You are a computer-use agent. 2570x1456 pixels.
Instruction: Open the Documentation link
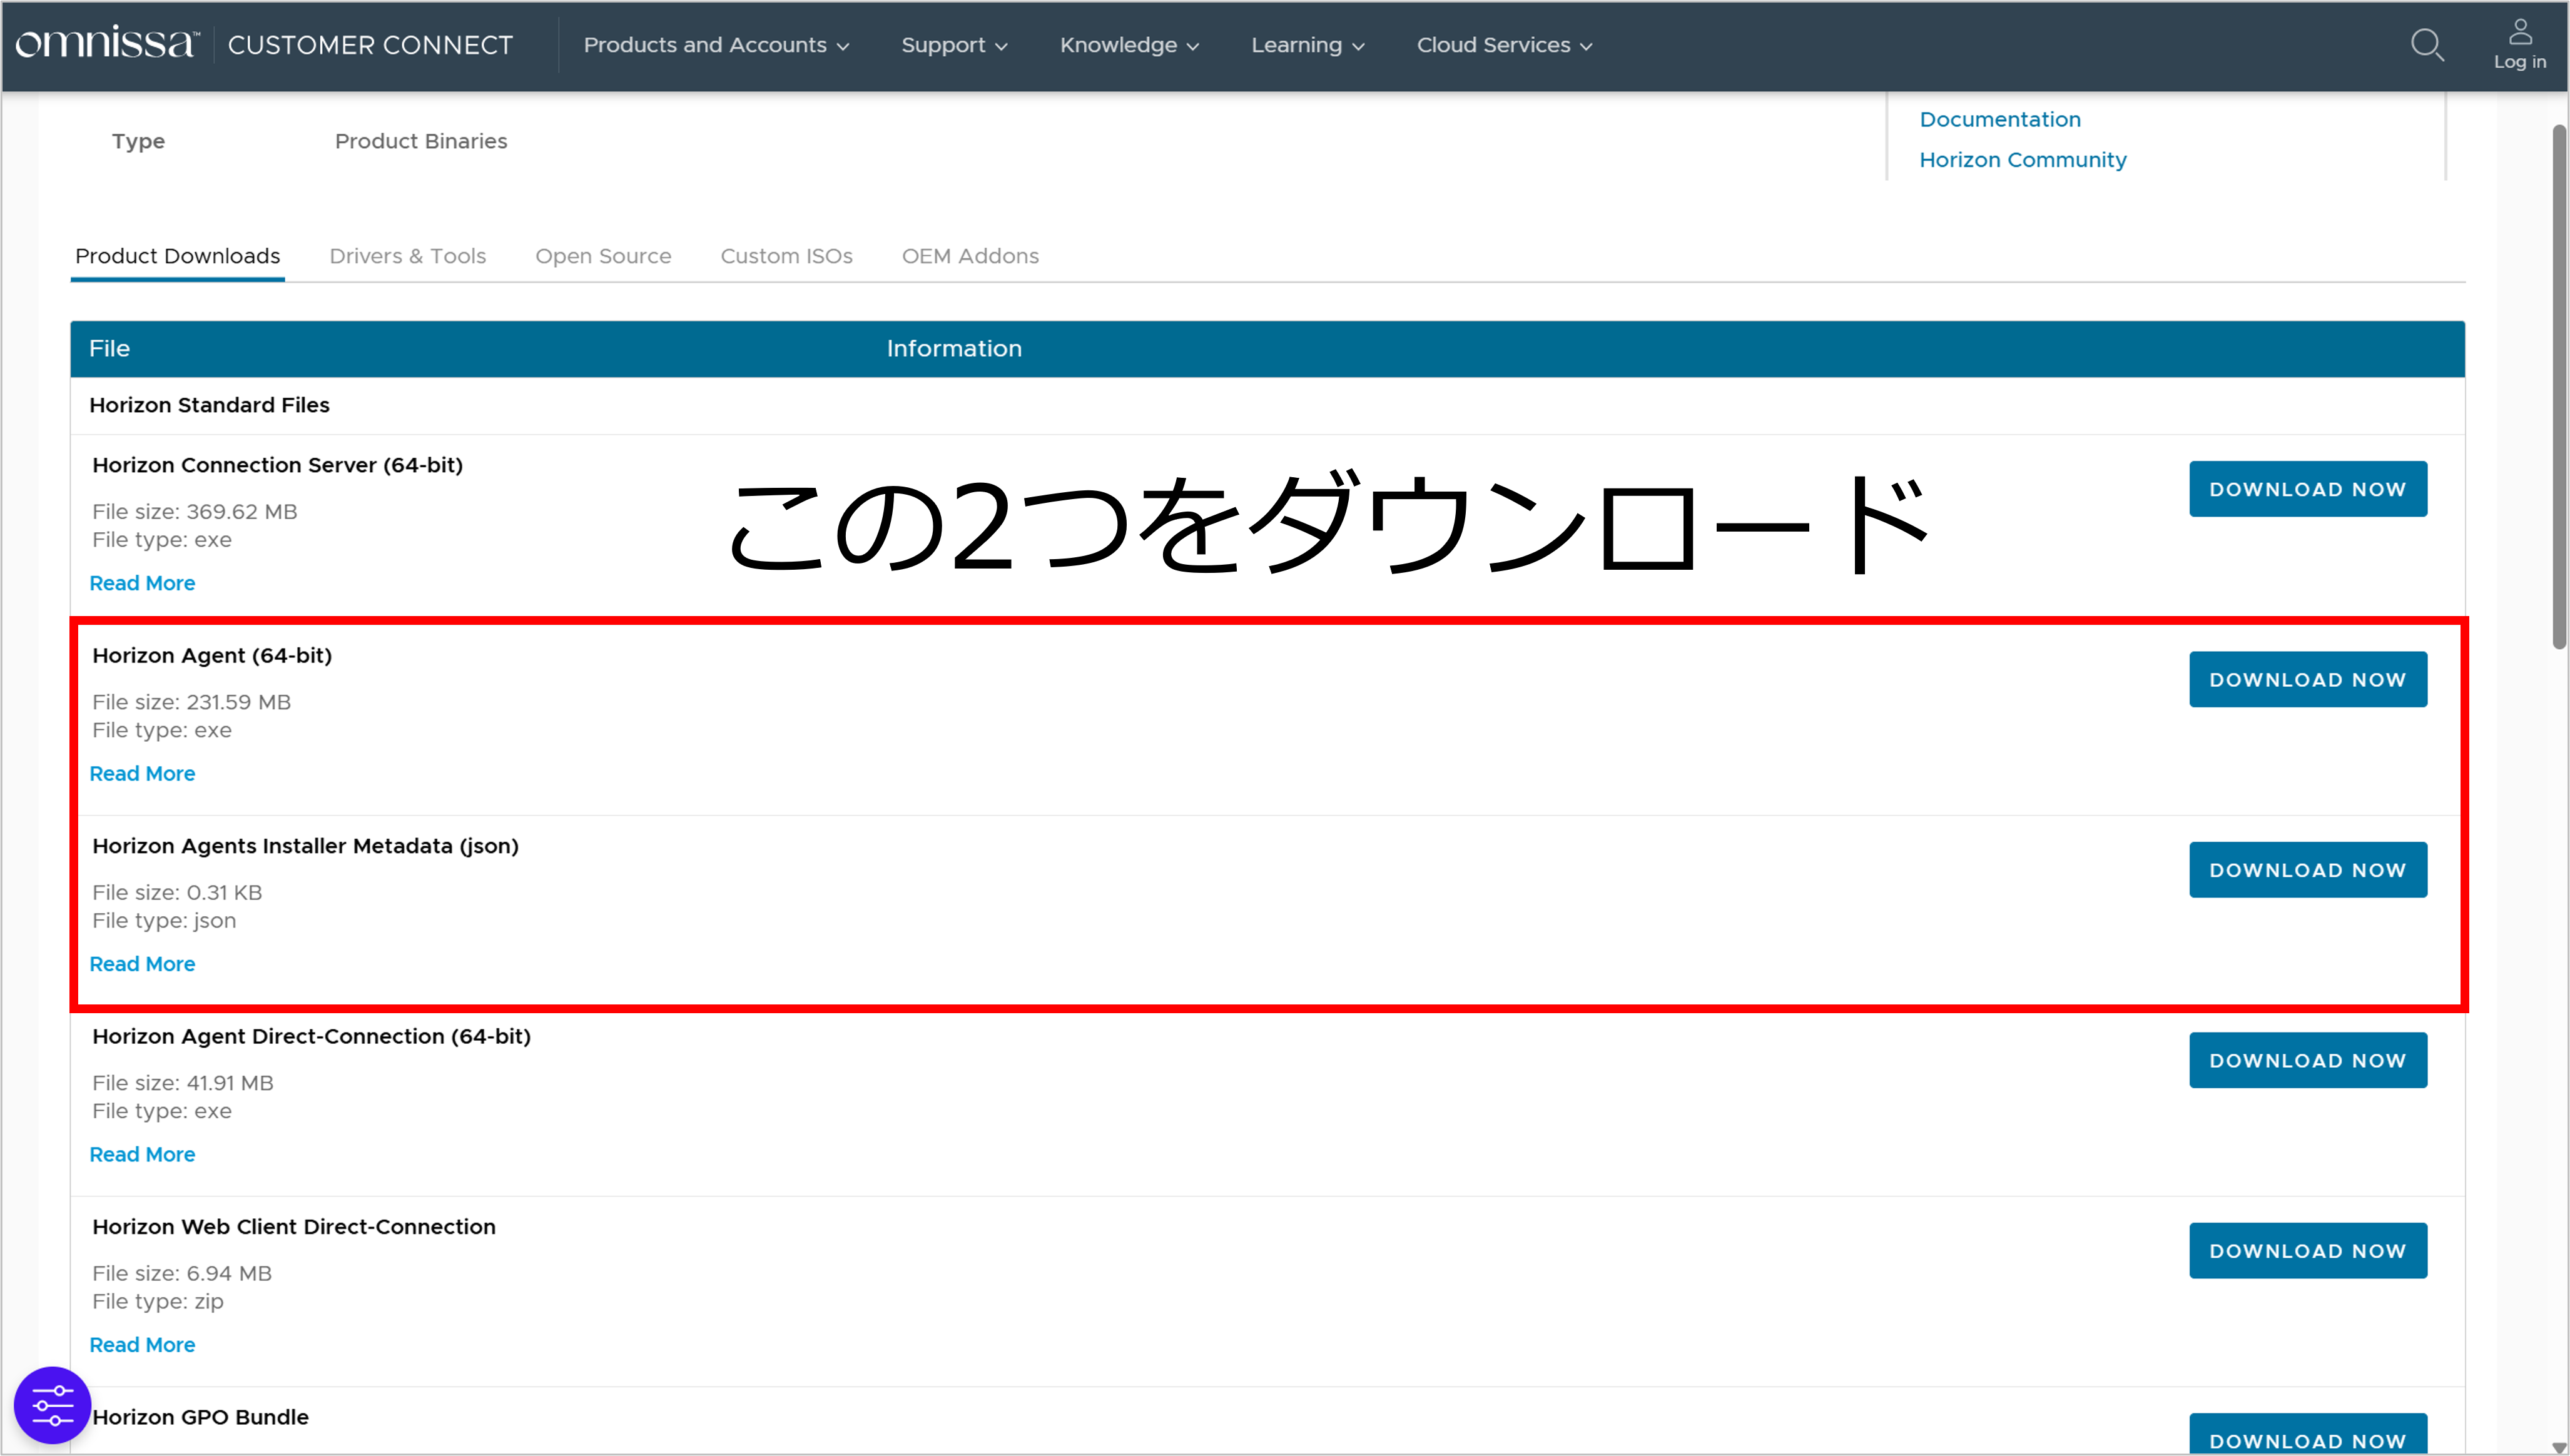(2000, 119)
